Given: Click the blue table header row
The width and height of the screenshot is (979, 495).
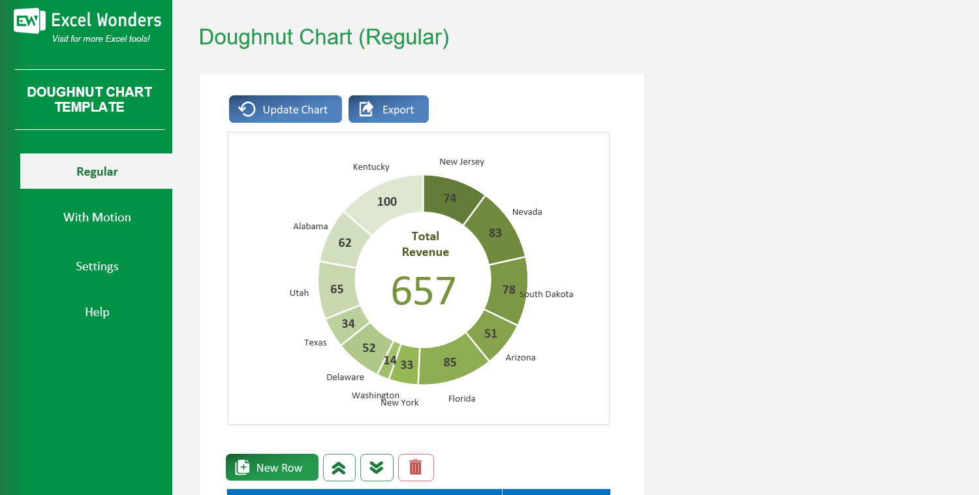Looking at the screenshot, I should [418, 492].
